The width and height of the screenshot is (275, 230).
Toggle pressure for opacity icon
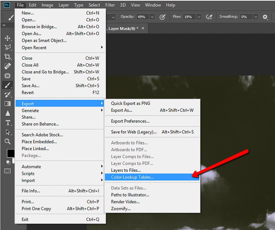[162, 17]
